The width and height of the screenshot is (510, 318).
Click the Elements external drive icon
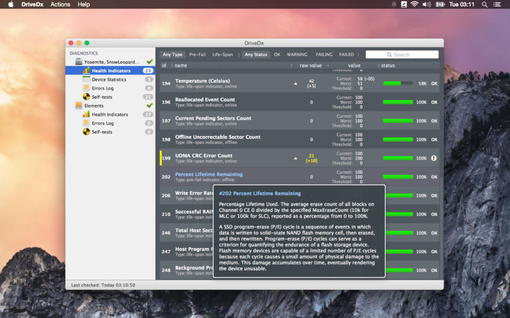79,106
